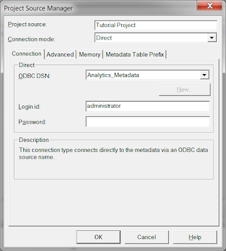The width and height of the screenshot is (226, 251).
Task: Click the Cancel button
Action: point(146,237)
